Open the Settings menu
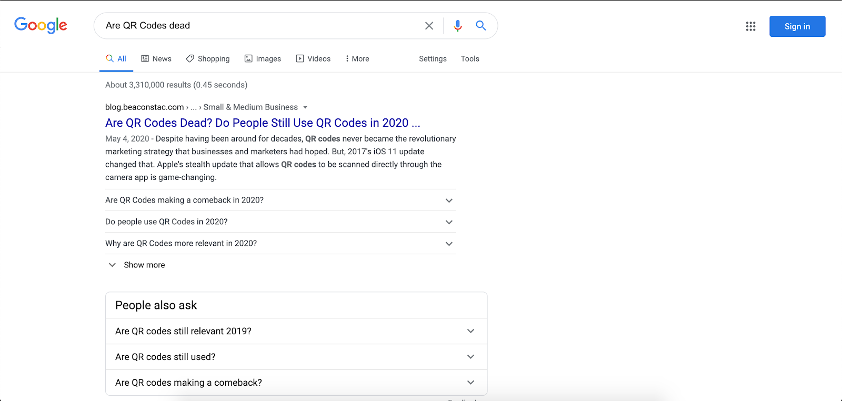 tap(433, 59)
